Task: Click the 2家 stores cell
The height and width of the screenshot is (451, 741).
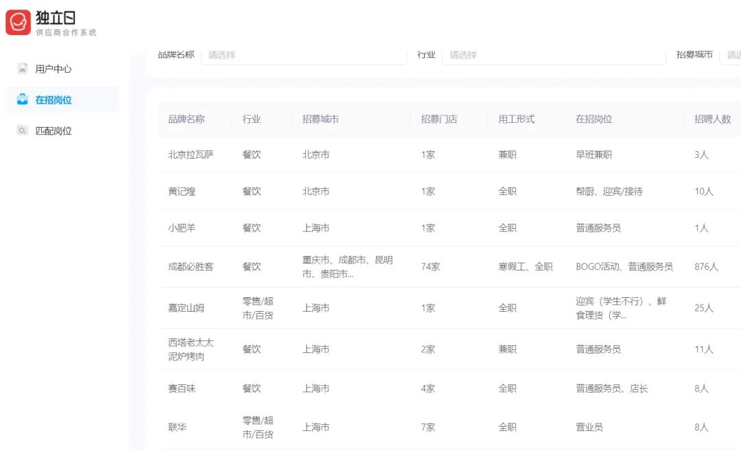Action: pos(428,349)
